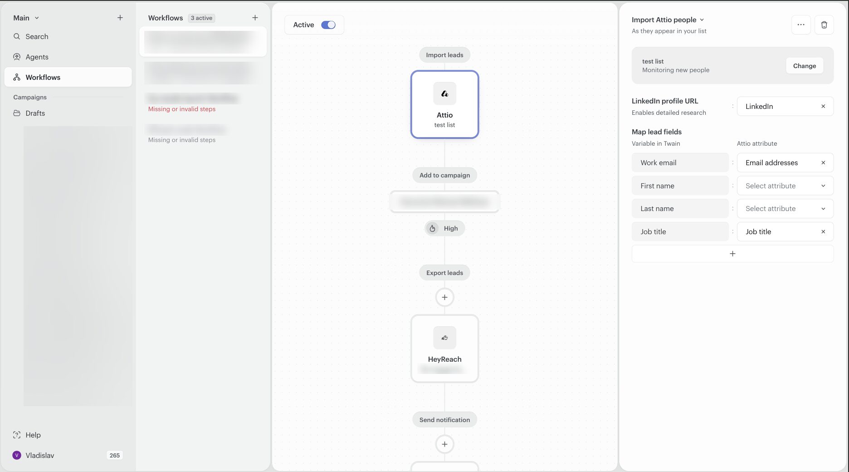Screen dimensions: 849x472
Task: Click the Import leads label
Action: 444,55
